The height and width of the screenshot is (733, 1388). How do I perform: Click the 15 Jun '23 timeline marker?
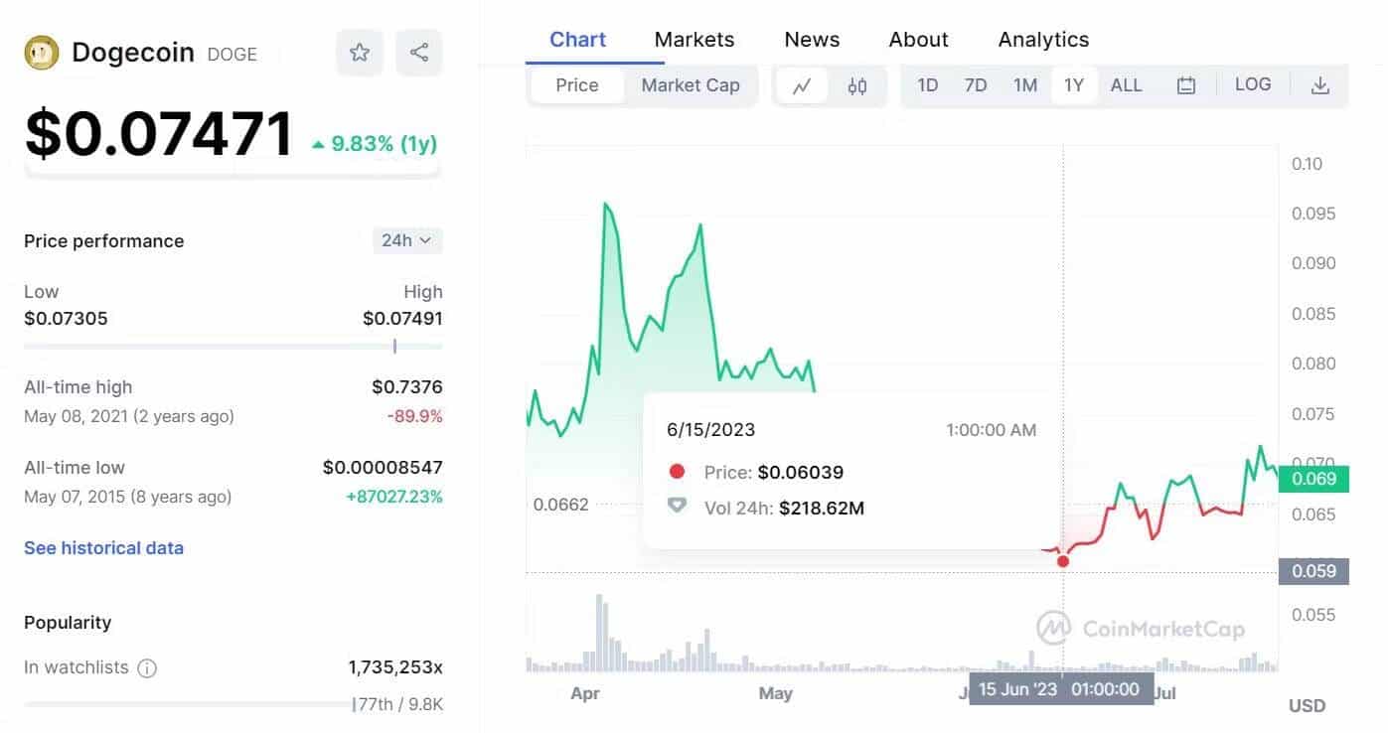[1061, 689]
